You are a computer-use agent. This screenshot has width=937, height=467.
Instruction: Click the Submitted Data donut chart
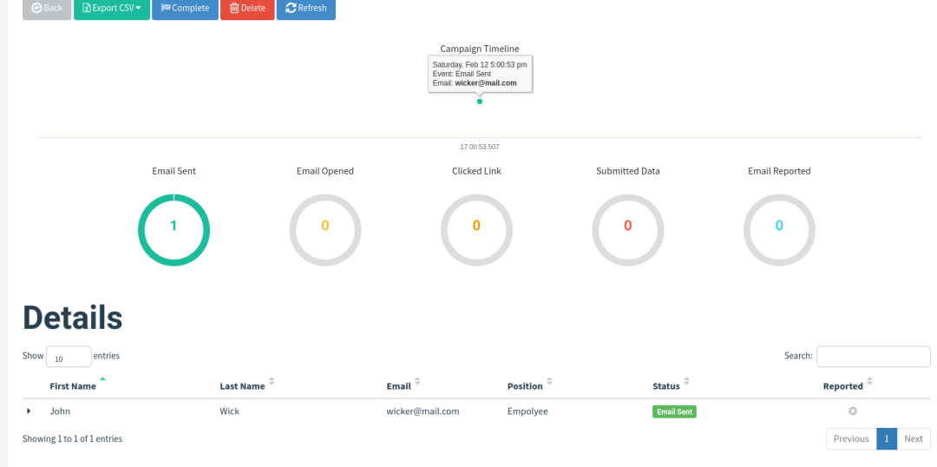tap(628, 230)
